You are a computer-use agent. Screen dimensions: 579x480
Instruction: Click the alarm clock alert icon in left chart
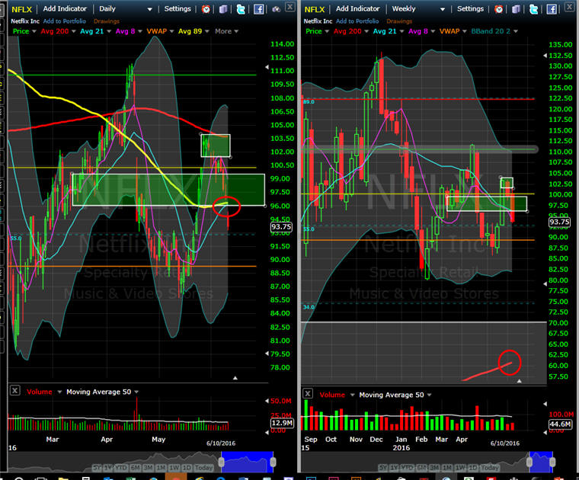pos(206,9)
